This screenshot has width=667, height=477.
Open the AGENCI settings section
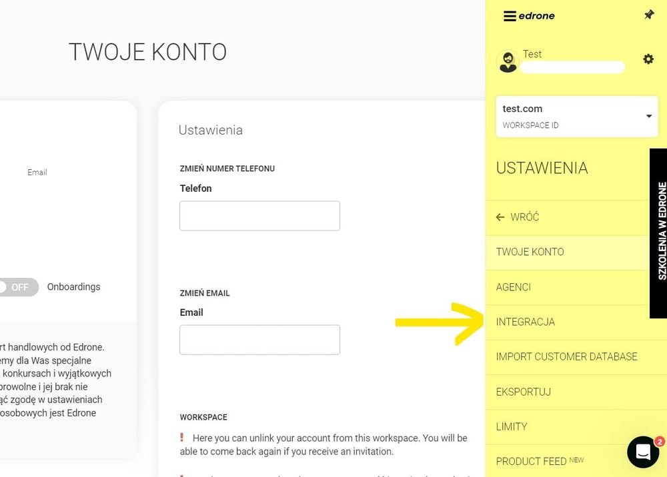pos(514,287)
